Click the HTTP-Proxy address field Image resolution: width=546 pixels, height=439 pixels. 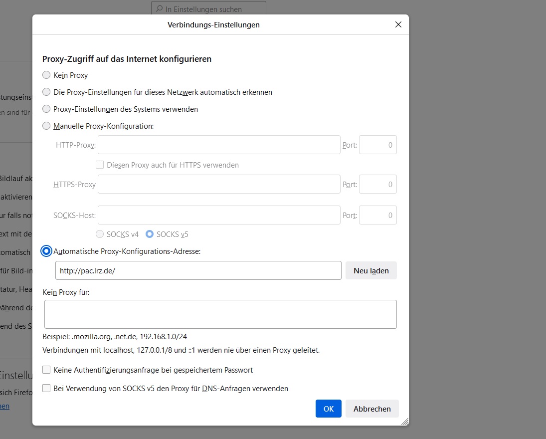[219, 145]
